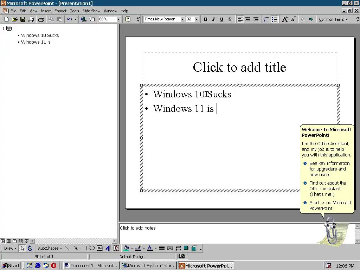Open an existing file via folder icon
The height and width of the screenshot is (270, 360).
(14, 19)
